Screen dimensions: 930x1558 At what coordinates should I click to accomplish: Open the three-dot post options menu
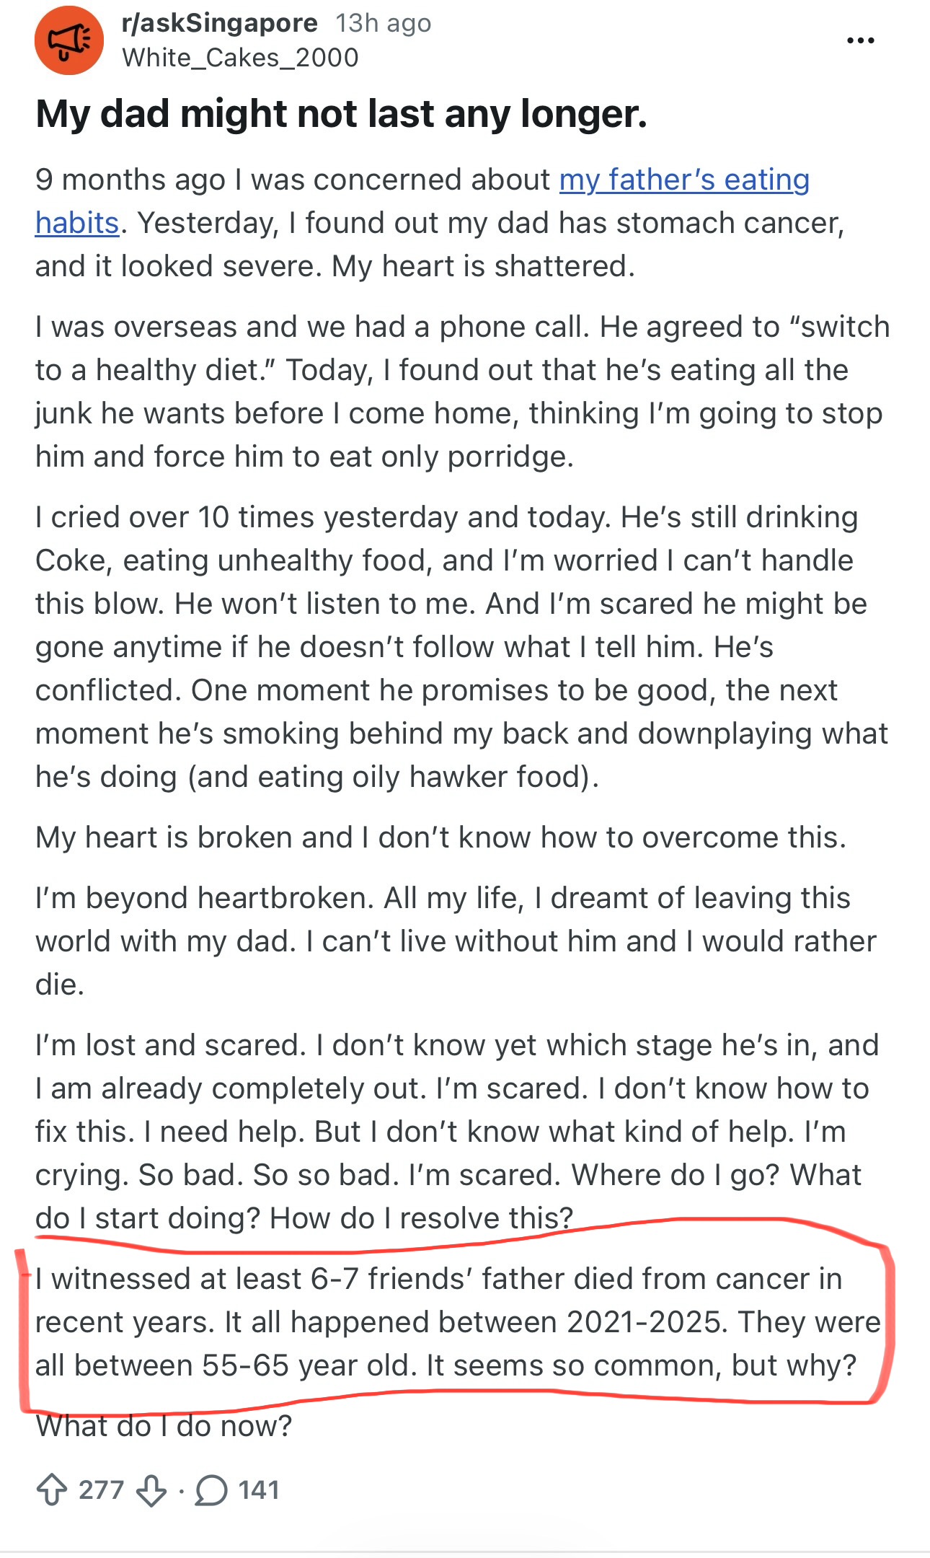coord(860,40)
